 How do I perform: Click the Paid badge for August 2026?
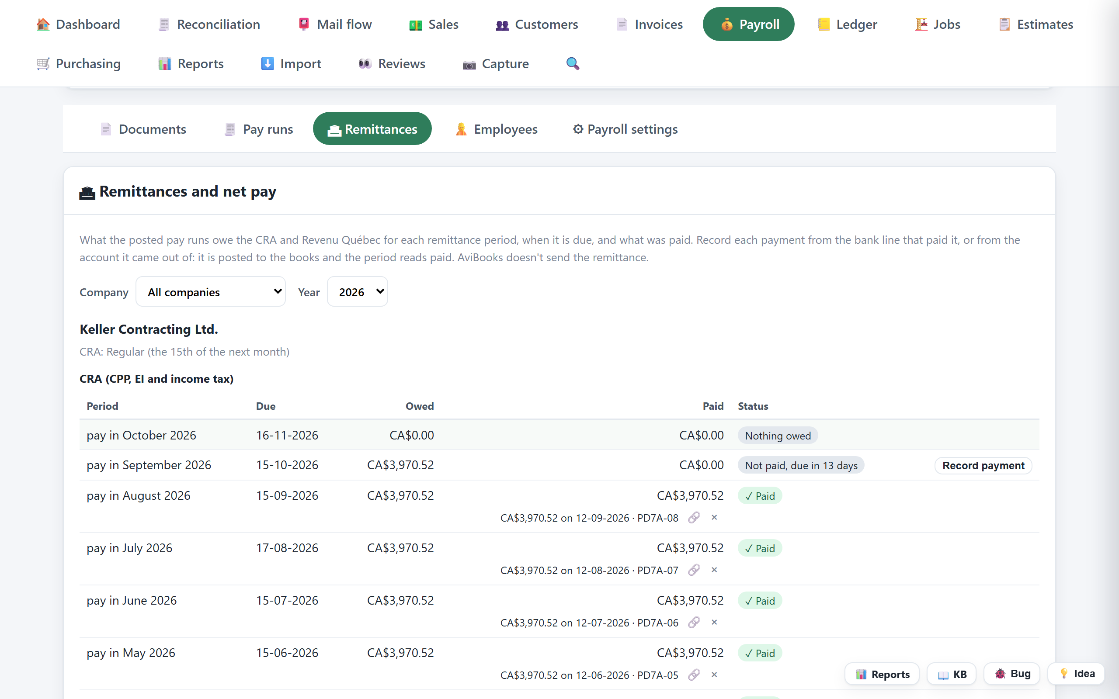pos(760,496)
